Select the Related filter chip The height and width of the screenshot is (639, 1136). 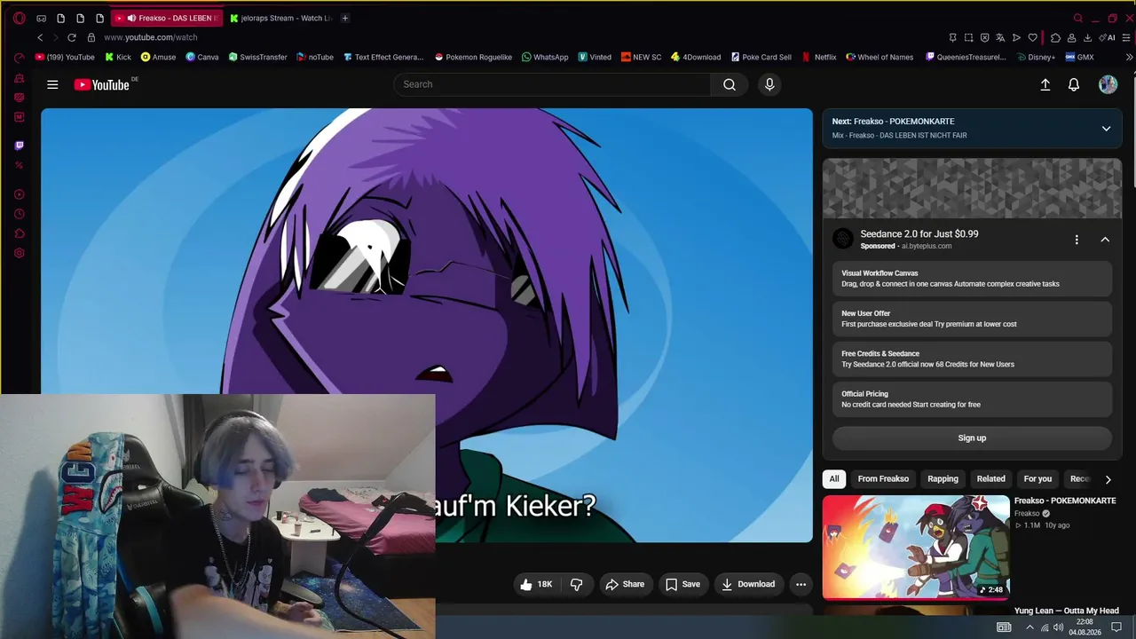coord(990,479)
